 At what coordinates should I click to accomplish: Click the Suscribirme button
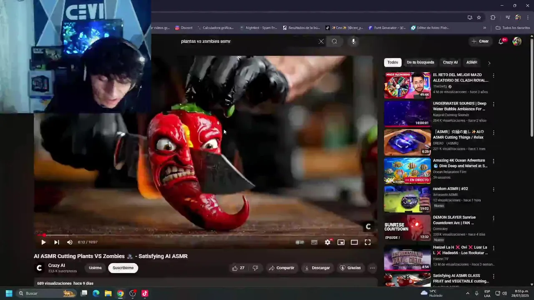(x=123, y=268)
